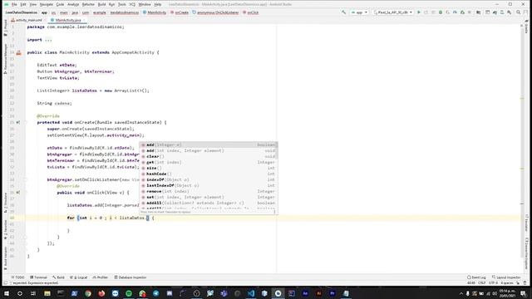
Task: Open Search Everywhere magnifier icon
Action: [518, 12]
